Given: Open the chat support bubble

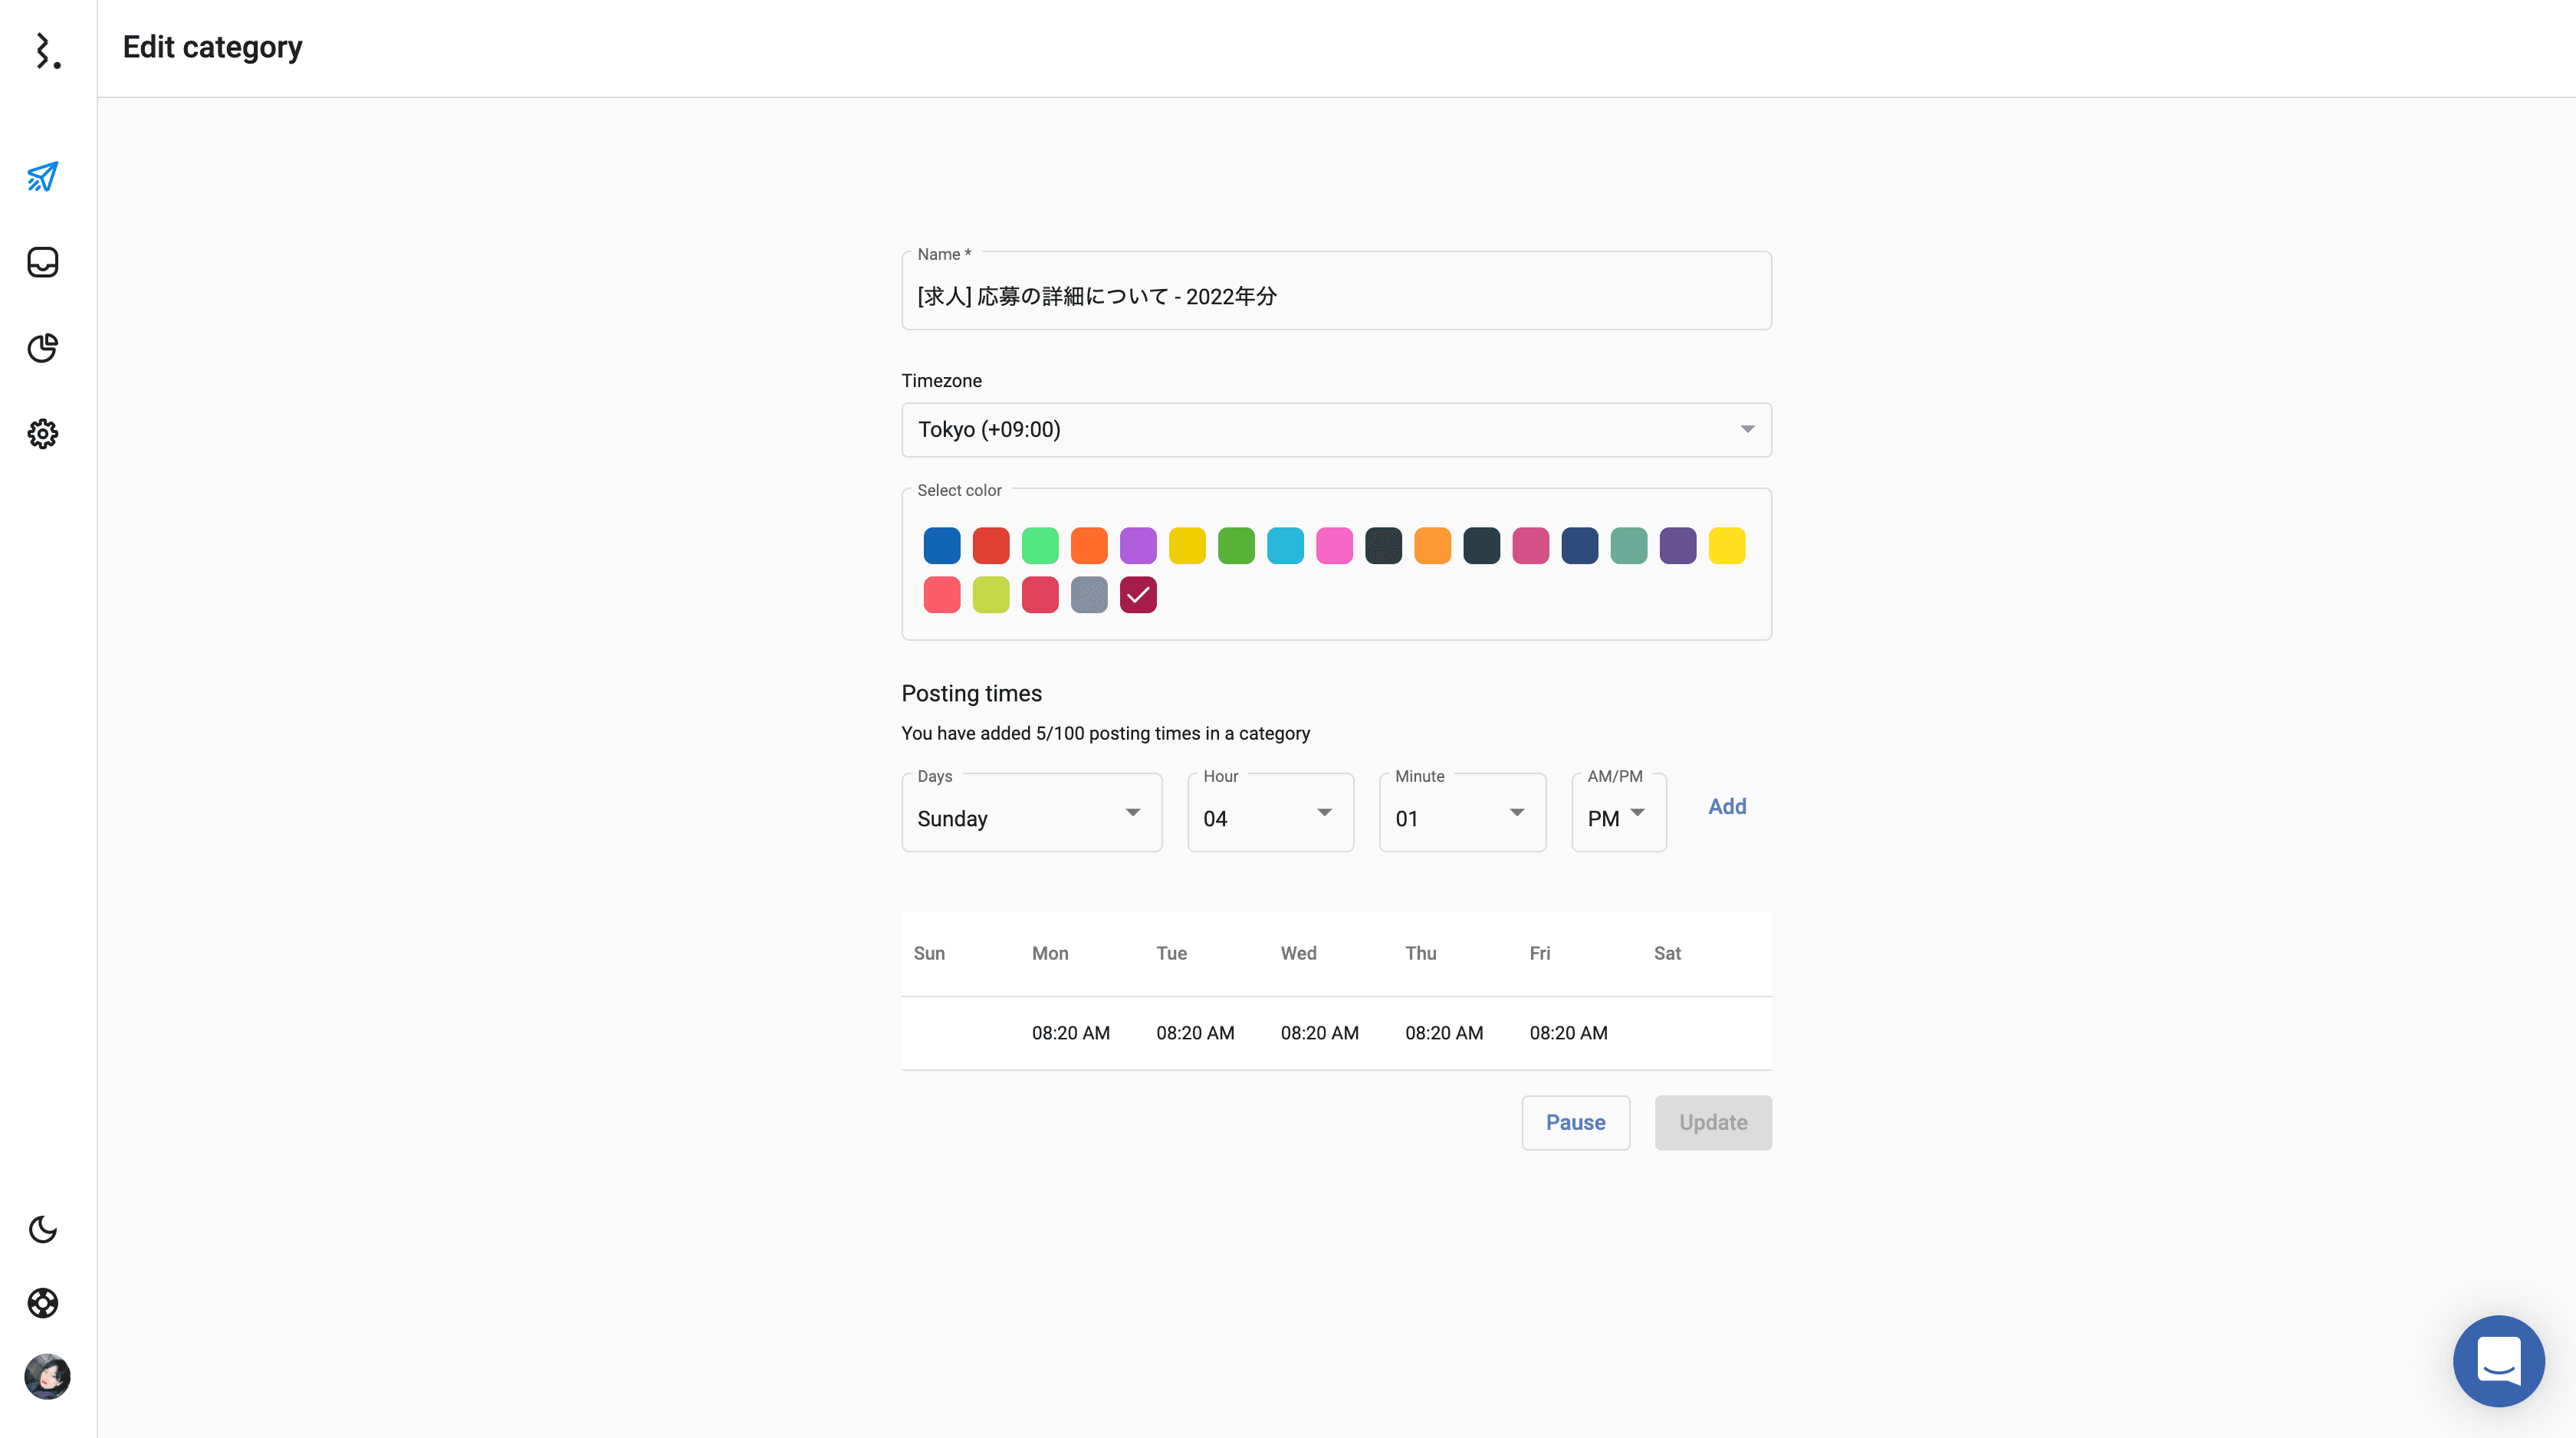Looking at the screenshot, I should pos(2498,1361).
